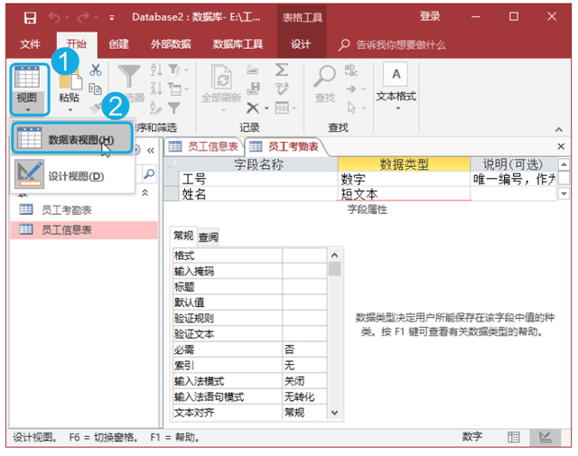Image resolution: width=578 pixels, height=456 pixels.
Task: Open the Delete dropdown arrow
Action: 266,108
